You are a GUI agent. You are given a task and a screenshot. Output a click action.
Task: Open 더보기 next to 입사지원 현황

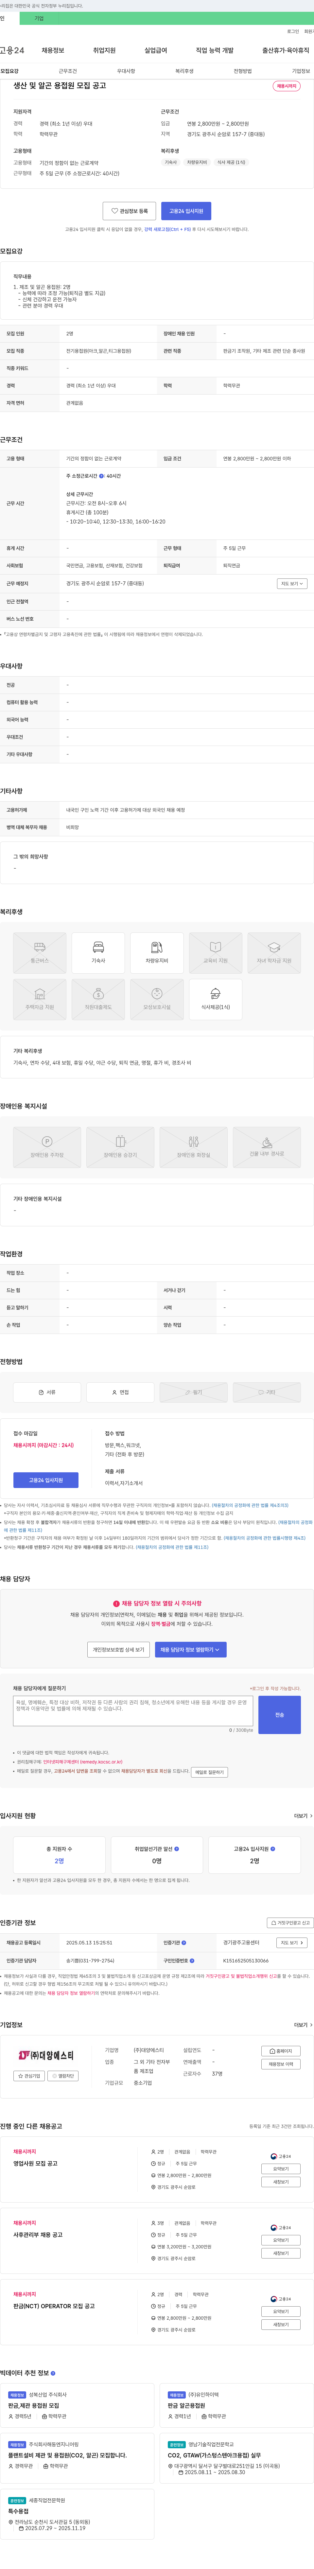(x=303, y=1816)
